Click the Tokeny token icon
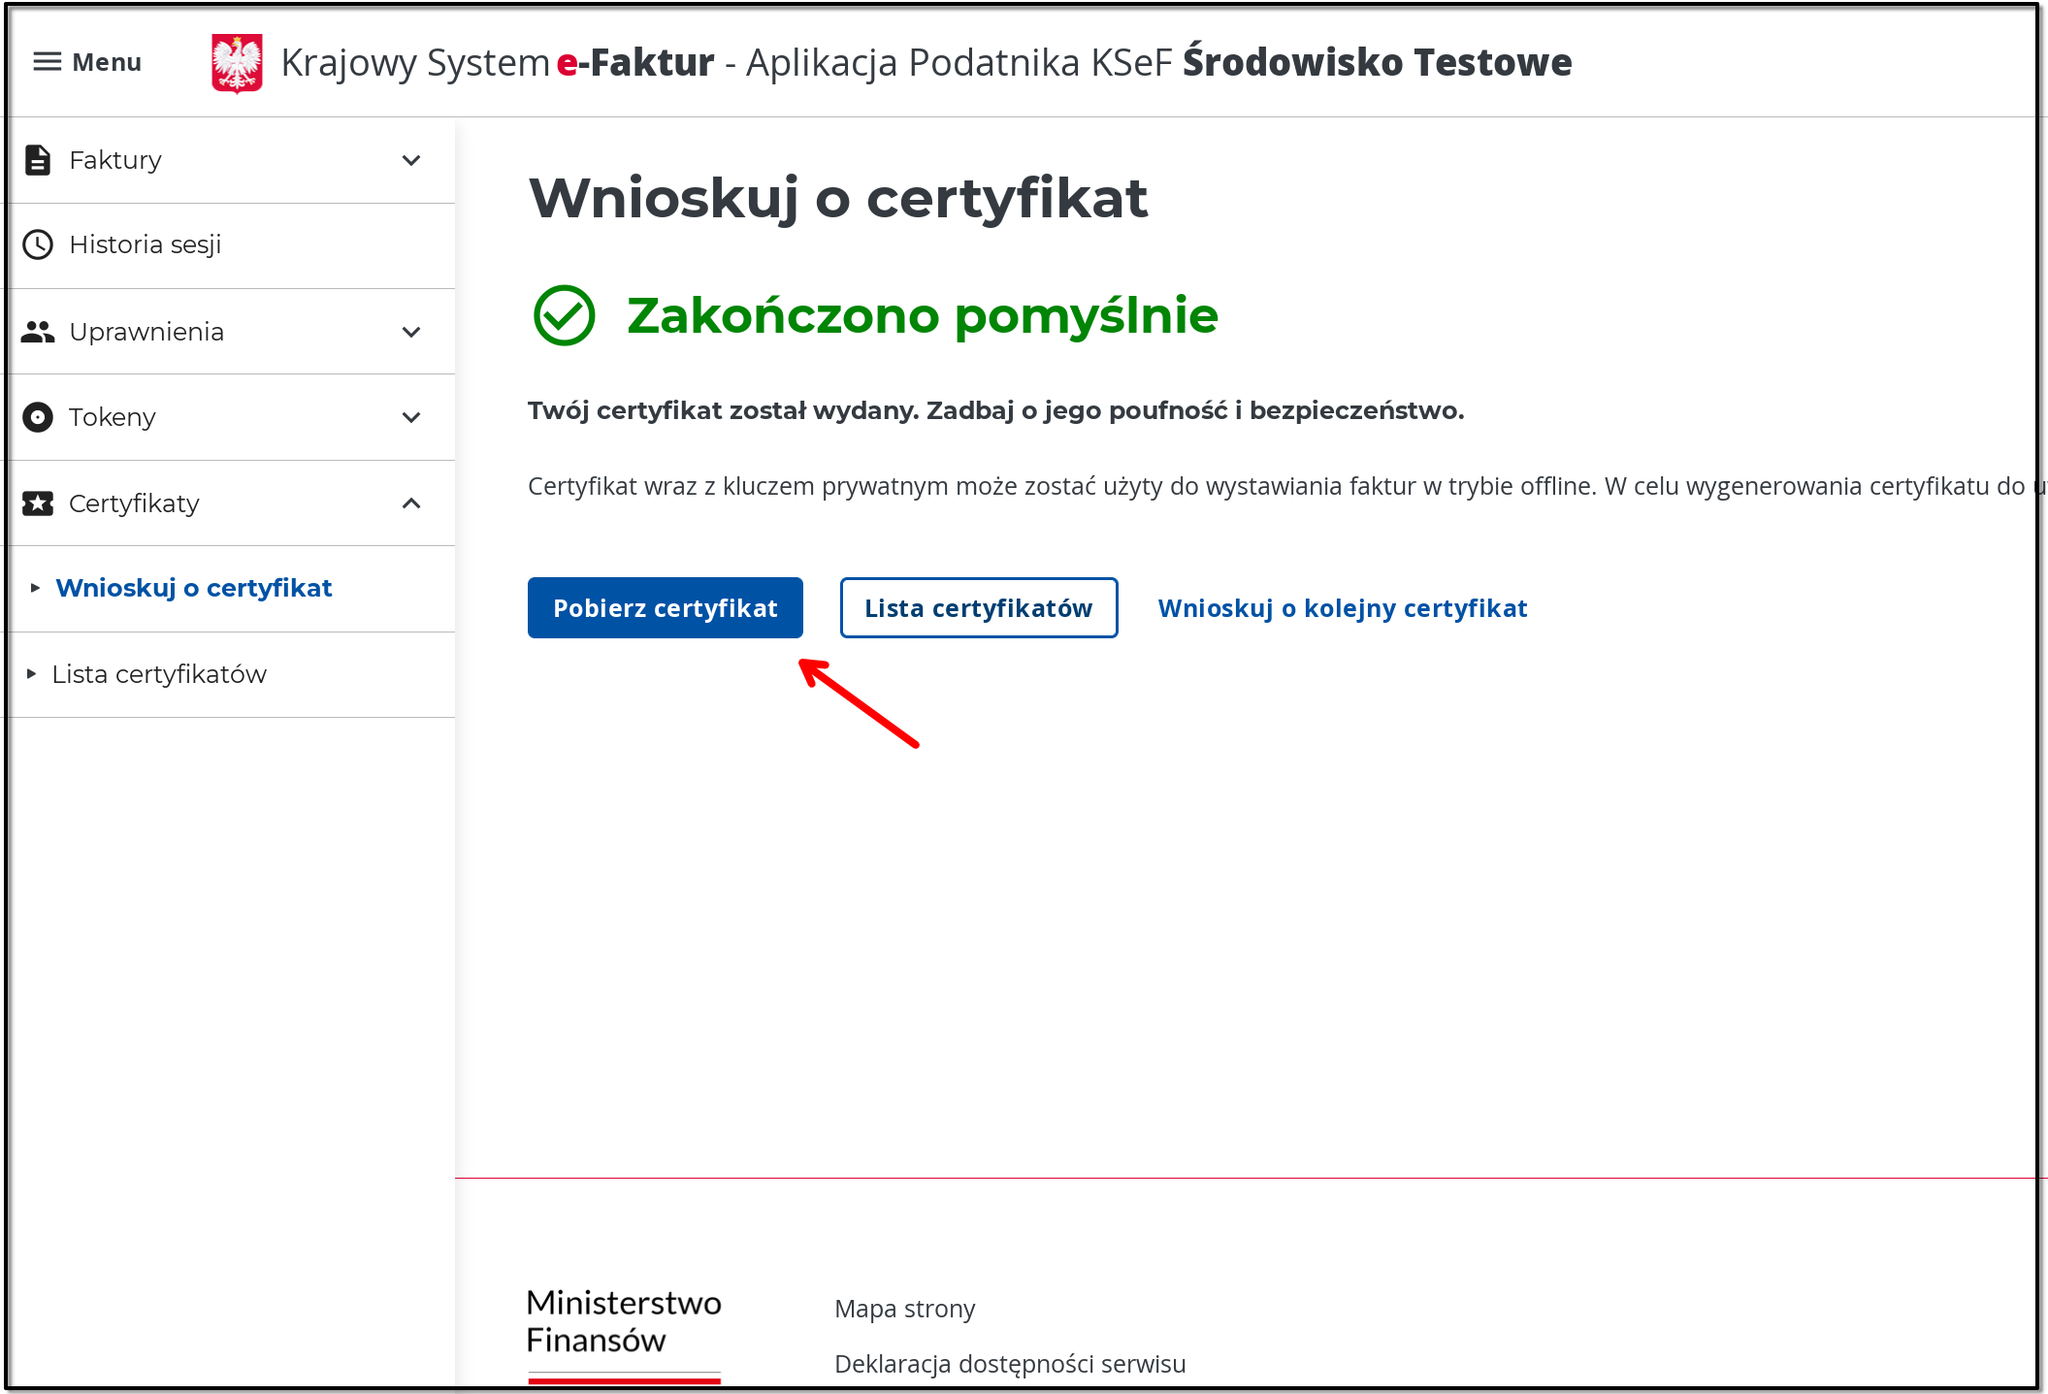The height and width of the screenshot is (1394, 2048). (38, 417)
